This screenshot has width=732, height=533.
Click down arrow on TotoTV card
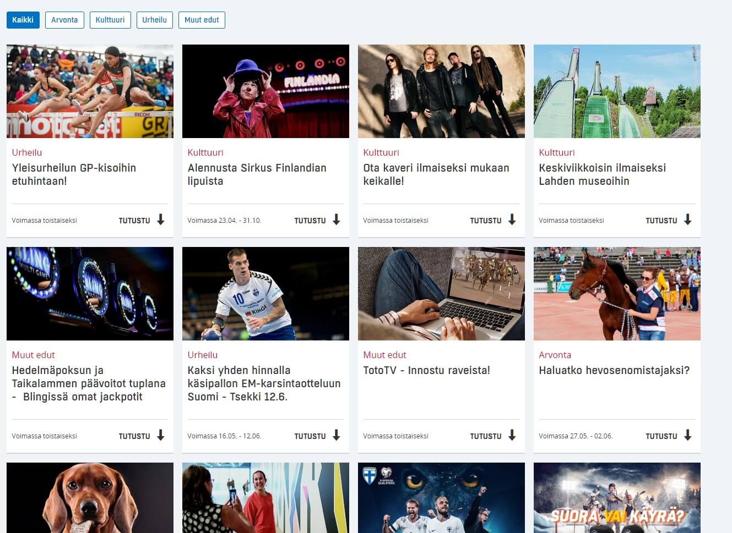point(512,436)
